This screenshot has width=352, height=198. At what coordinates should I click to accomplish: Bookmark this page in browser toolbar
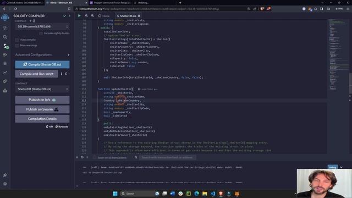tap(69, 9)
